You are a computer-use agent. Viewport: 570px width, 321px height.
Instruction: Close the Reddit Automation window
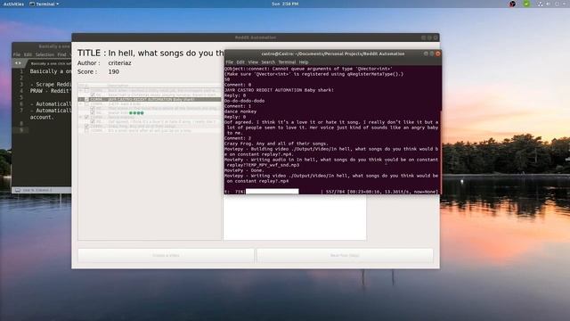(x=436, y=37)
